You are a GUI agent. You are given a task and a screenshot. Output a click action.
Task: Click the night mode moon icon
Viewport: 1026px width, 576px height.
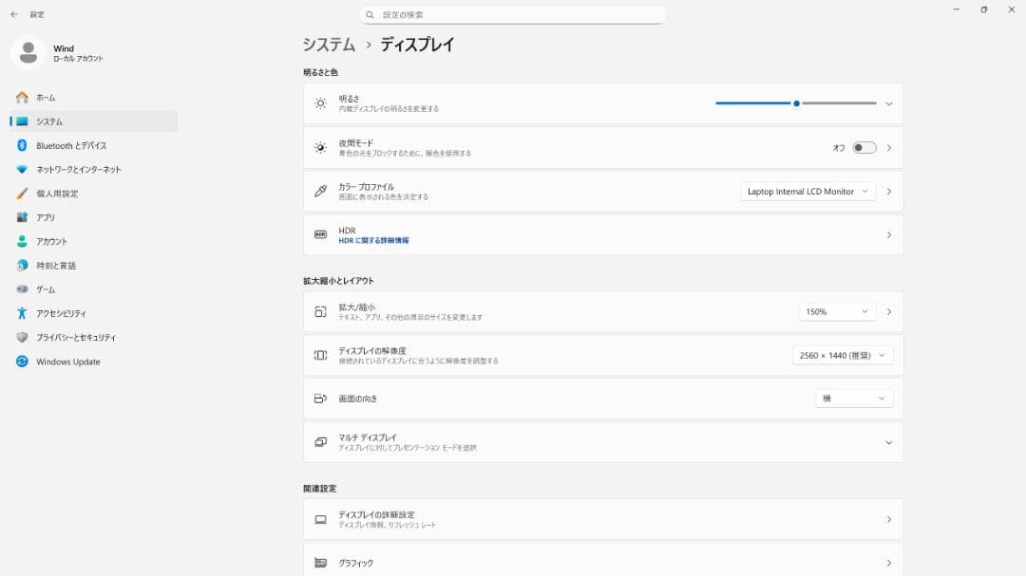(x=320, y=147)
